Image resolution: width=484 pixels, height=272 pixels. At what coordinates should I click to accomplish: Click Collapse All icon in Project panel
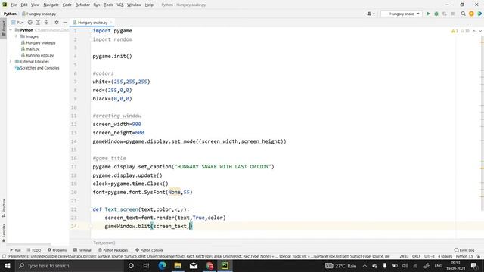coord(46,23)
